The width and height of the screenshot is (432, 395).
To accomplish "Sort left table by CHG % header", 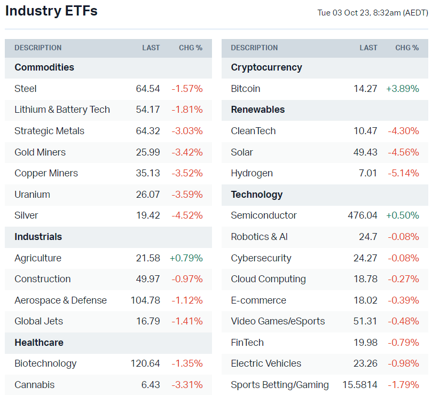I will (191, 48).
